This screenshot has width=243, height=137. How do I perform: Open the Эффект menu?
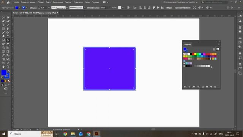click(68, 2)
